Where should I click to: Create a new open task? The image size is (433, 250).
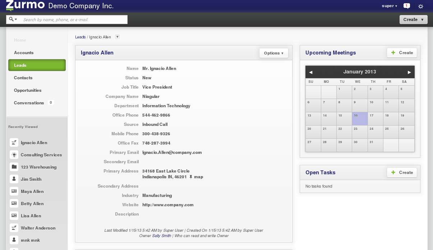402,173
